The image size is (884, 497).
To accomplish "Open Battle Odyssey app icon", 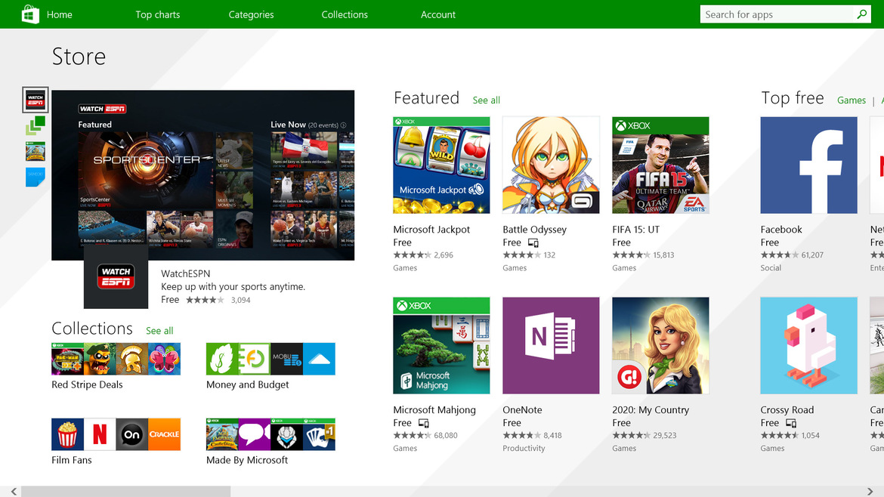I will coord(551,165).
